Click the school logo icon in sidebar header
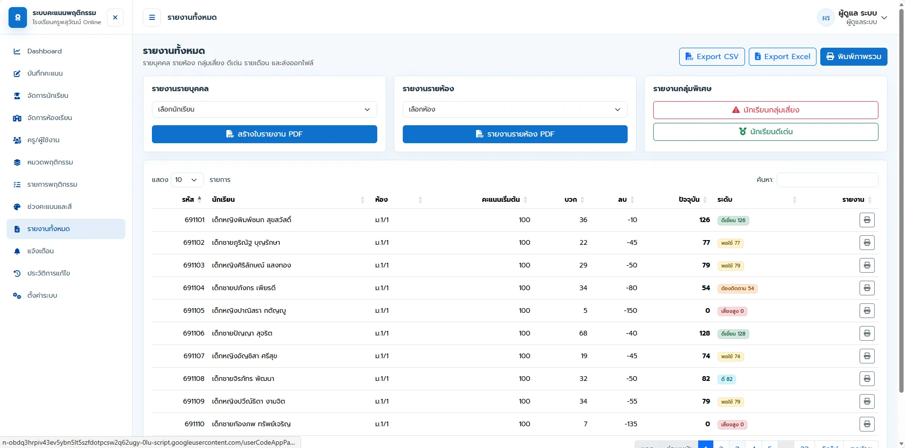This screenshot has width=905, height=448. point(18,17)
